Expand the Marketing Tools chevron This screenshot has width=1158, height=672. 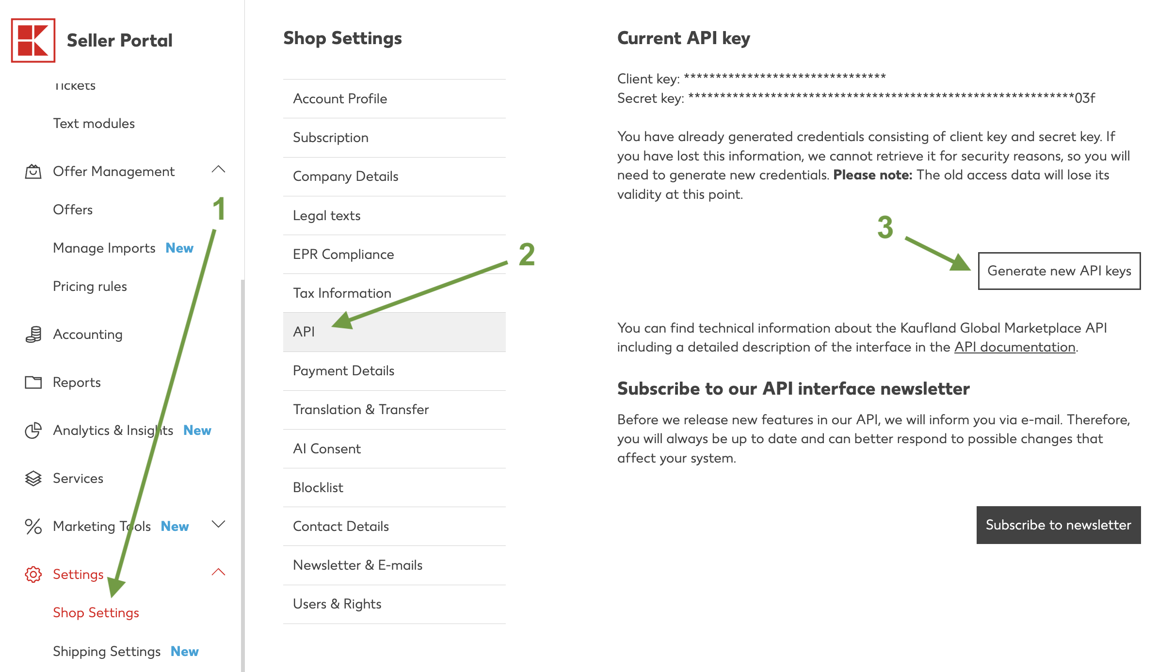point(219,524)
